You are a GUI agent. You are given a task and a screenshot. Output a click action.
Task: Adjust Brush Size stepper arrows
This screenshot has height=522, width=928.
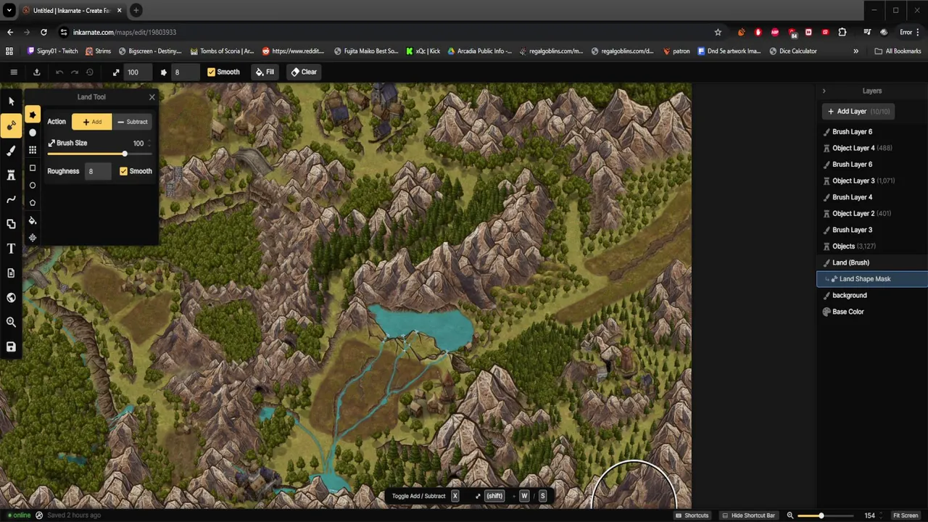(149, 143)
